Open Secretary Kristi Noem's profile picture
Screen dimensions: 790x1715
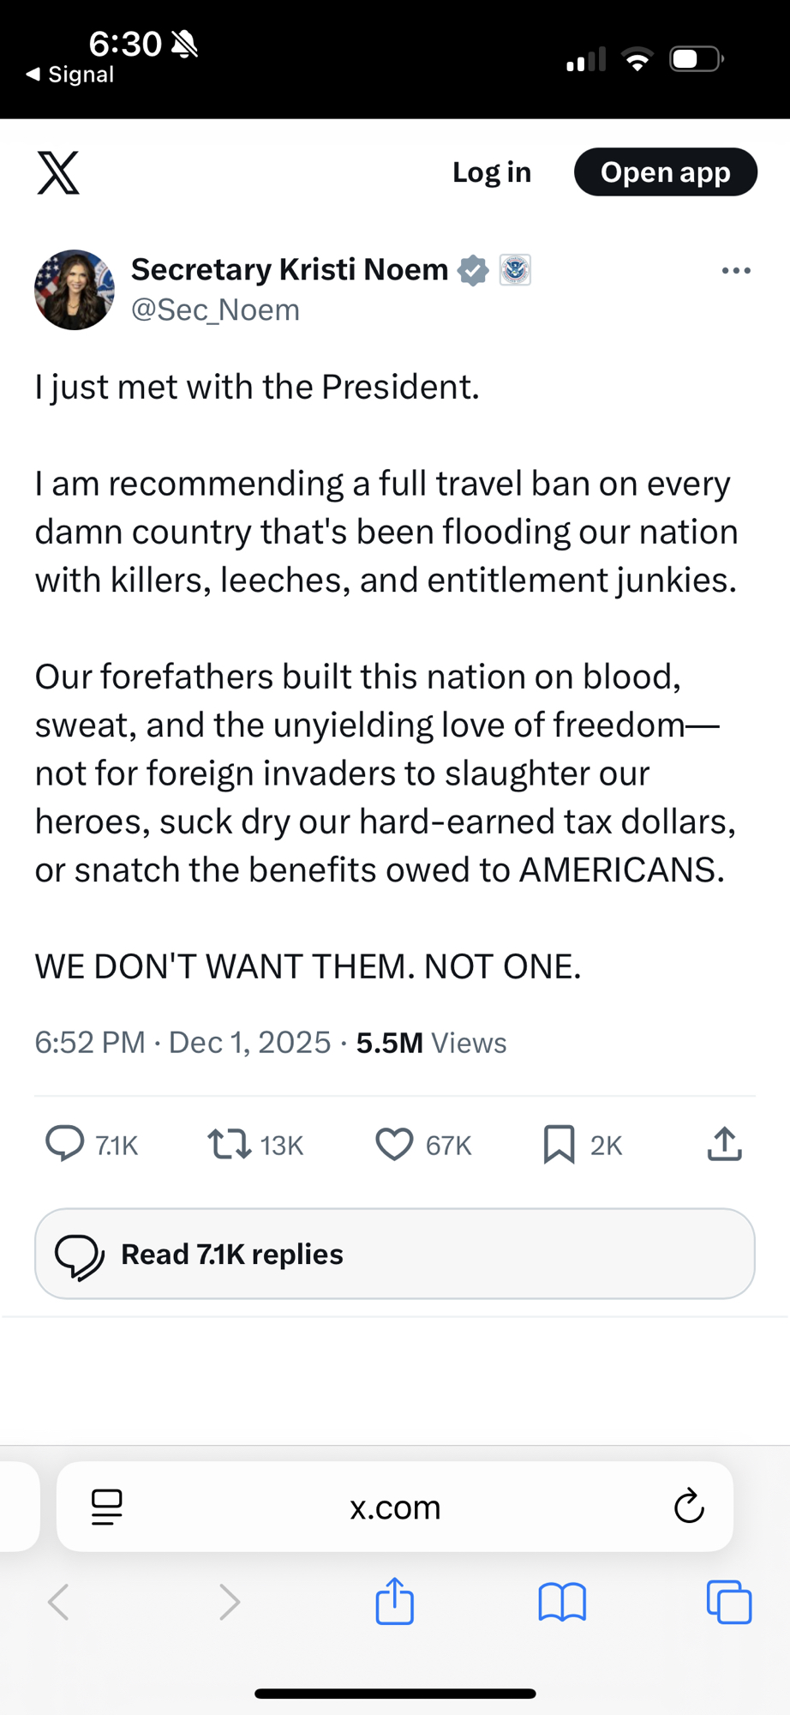75,290
